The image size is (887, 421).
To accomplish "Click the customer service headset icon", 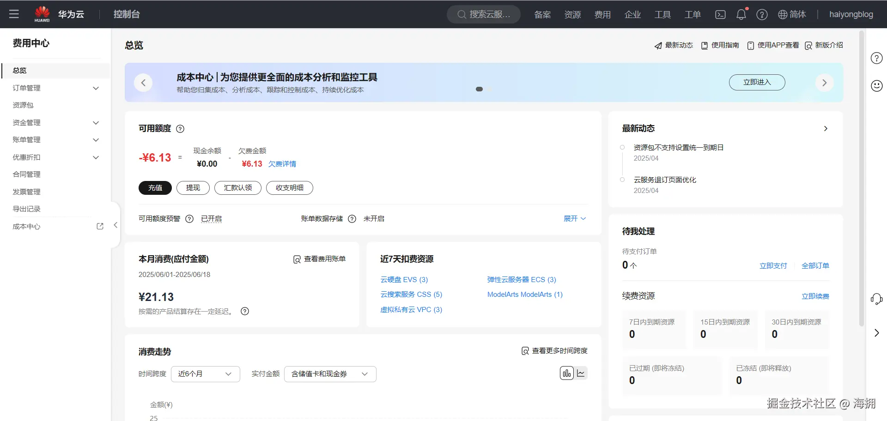I will [876, 299].
